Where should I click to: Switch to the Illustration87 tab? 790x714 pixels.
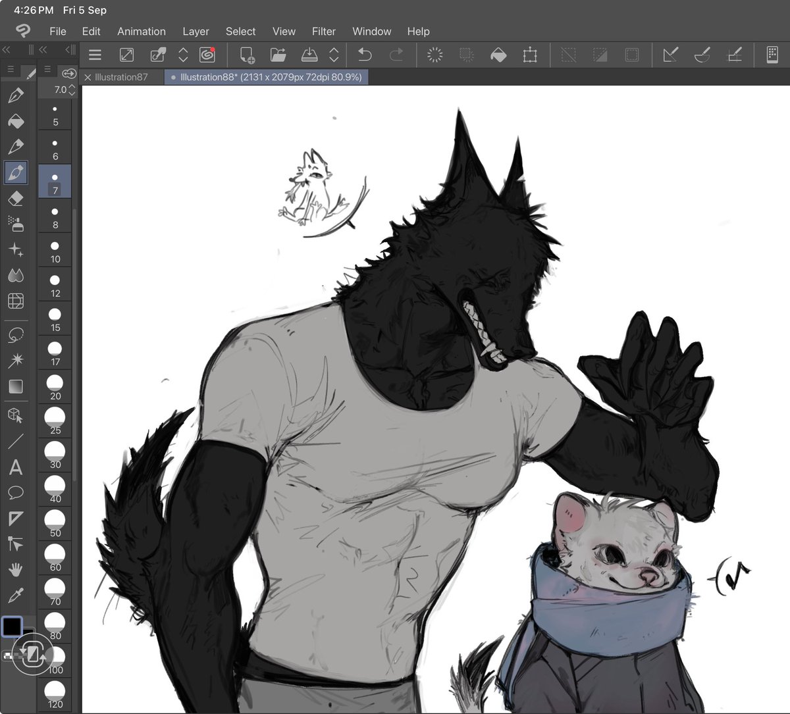coord(120,77)
